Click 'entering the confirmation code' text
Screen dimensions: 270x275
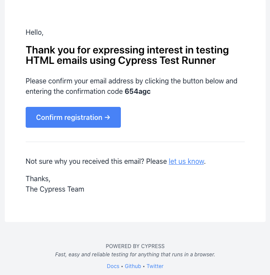[x=74, y=92]
